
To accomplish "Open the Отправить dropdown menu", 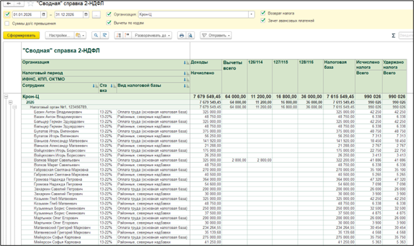I will (216, 35).
